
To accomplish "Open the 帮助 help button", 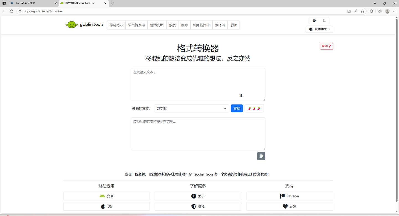I will (x=326, y=46).
